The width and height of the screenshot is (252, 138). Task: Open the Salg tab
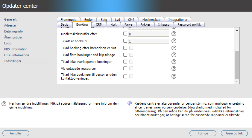pyautogui.click(x=104, y=20)
